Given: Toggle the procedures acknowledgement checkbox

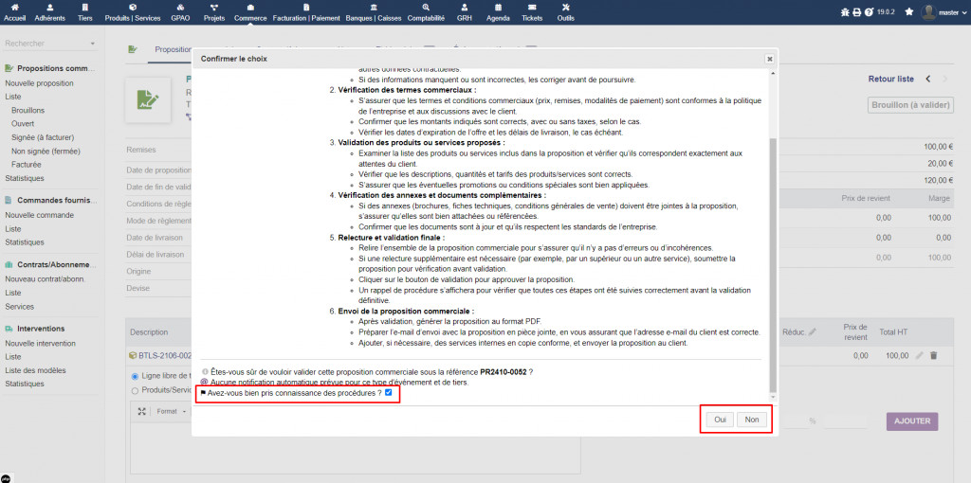Looking at the screenshot, I should coord(388,393).
